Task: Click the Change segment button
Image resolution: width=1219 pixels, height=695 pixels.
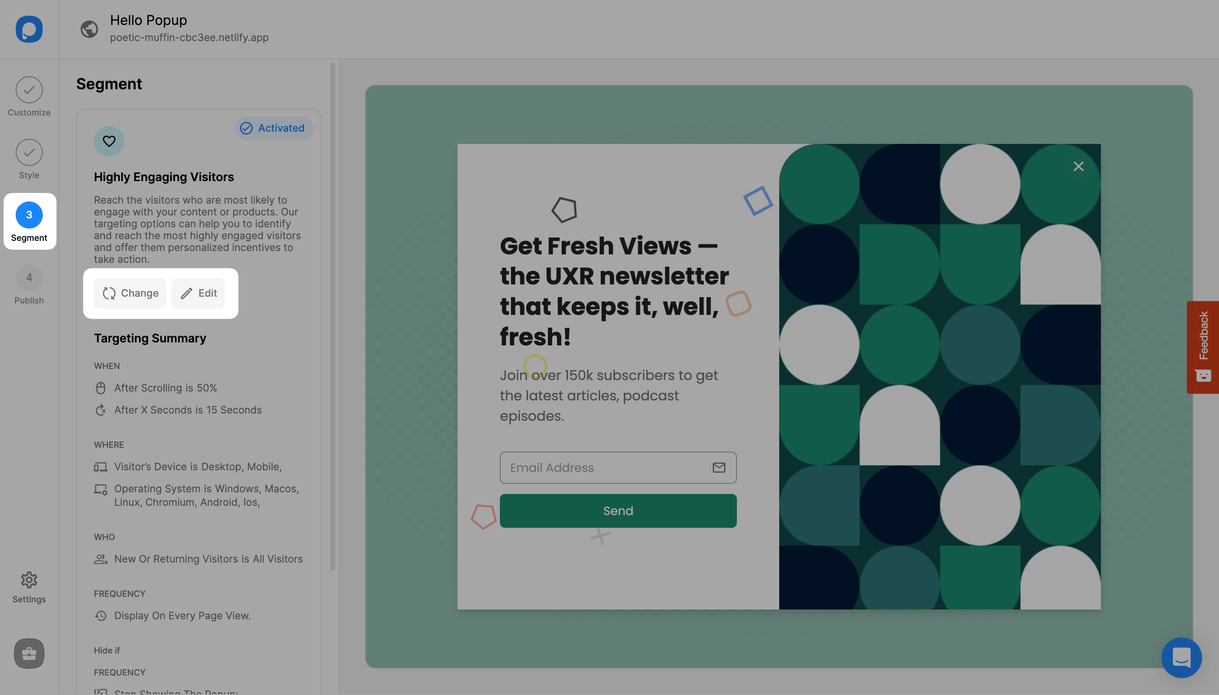Action: click(130, 293)
